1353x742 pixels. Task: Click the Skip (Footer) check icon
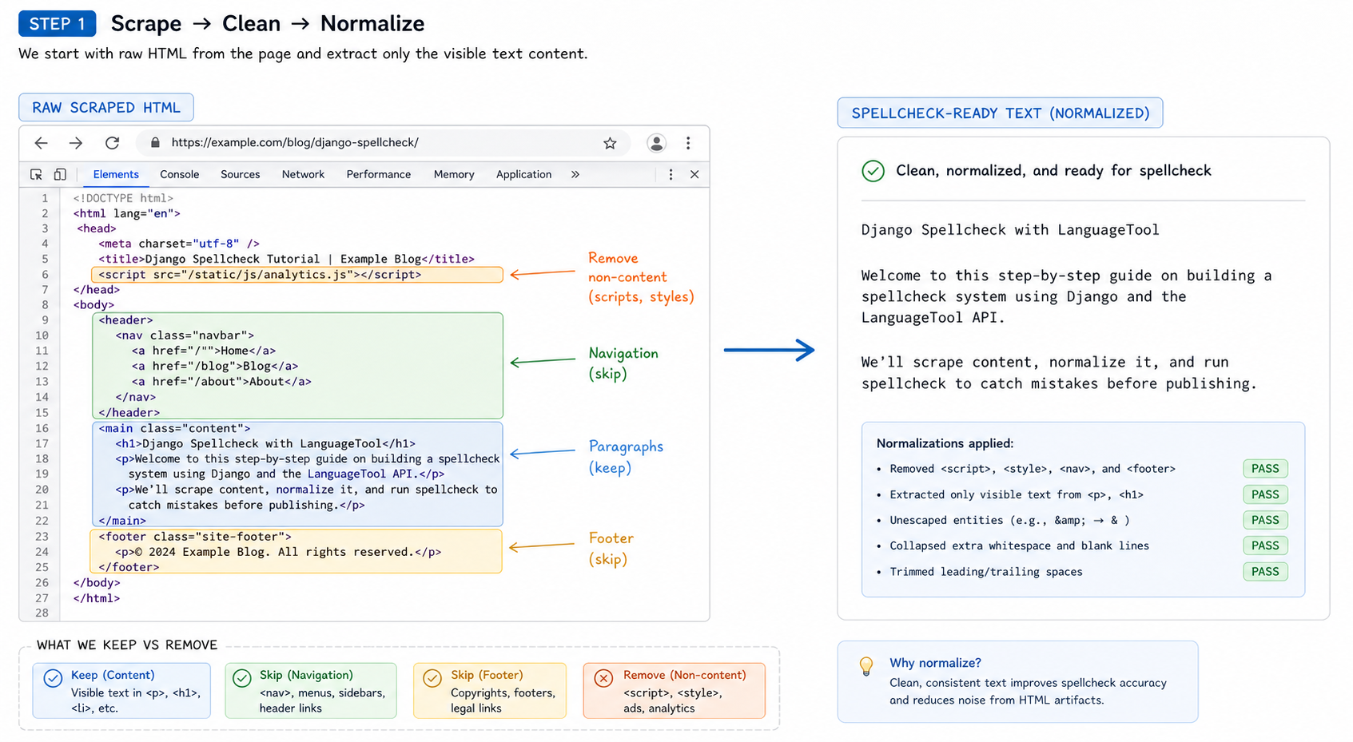[x=432, y=678]
